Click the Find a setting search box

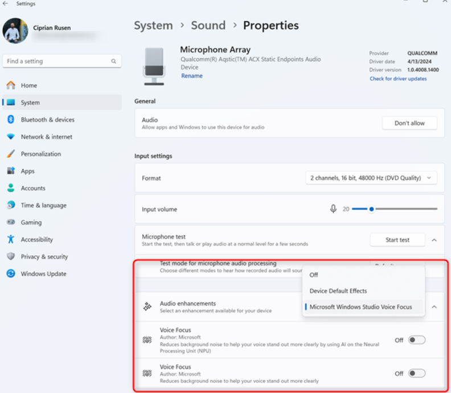(57, 62)
